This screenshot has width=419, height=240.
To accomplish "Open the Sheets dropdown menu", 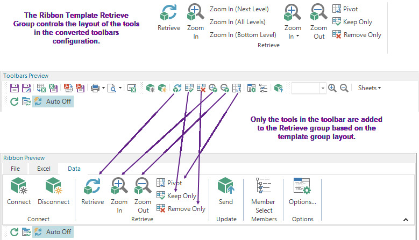I will [370, 88].
